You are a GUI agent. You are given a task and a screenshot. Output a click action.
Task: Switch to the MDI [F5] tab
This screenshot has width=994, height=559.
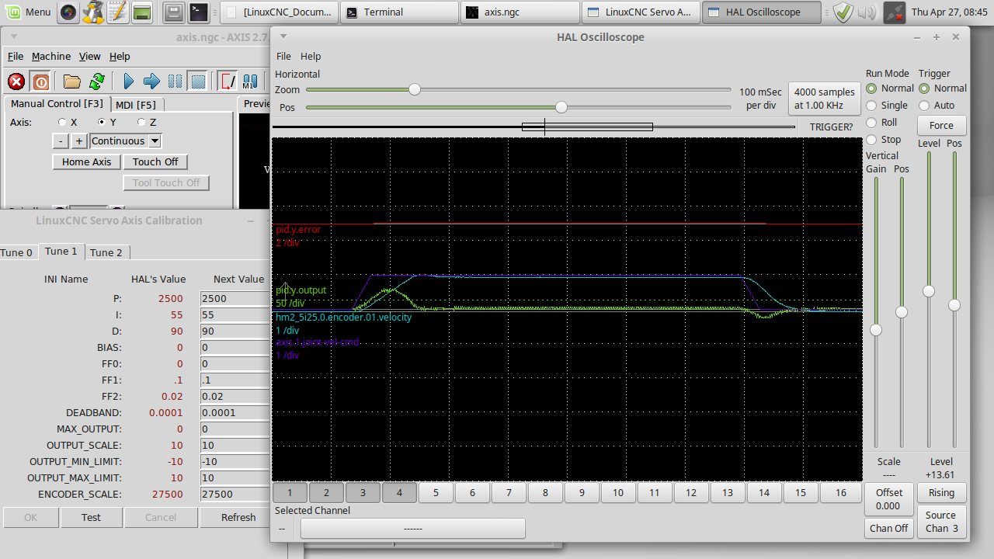click(135, 105)
